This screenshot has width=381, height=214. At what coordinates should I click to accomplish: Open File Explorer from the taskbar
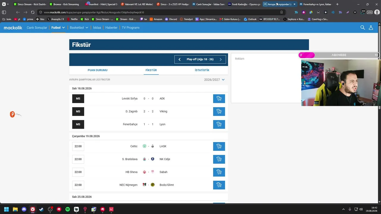15,209
